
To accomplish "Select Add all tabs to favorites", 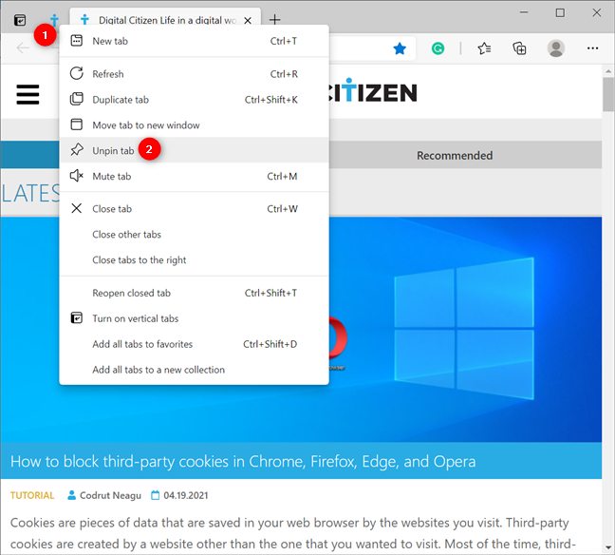I will tap(194, 344).
